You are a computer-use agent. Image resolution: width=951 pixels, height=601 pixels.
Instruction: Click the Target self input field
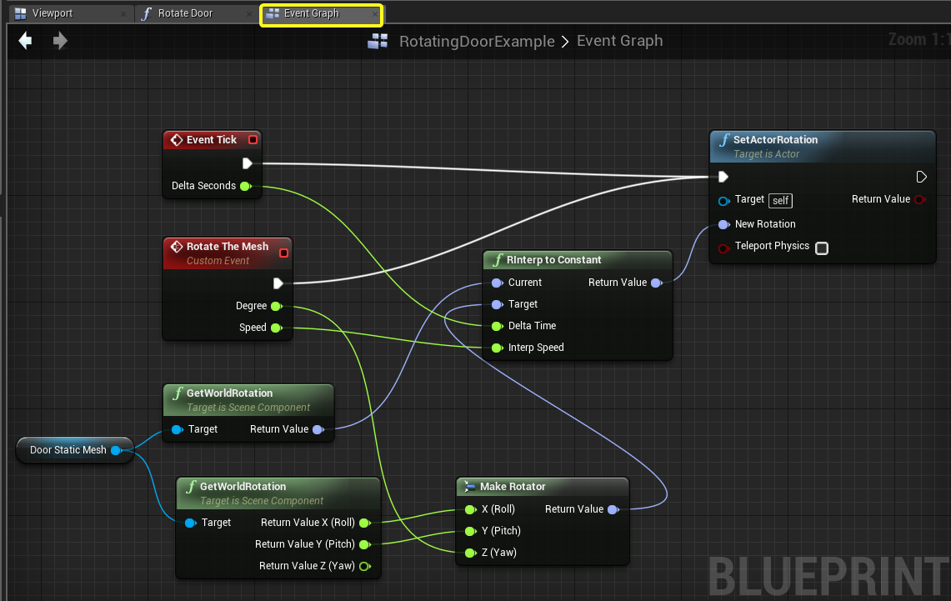[780, 201]
